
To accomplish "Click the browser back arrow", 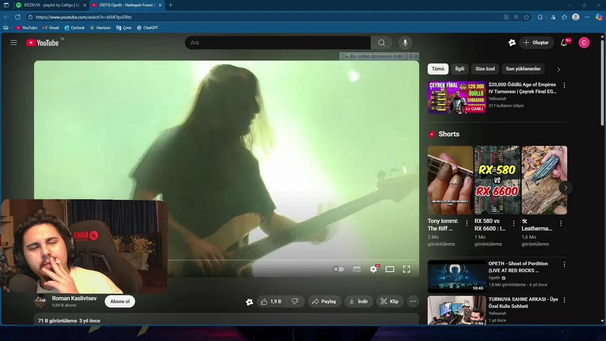I will pyautogui.click(x=6, y=17).
